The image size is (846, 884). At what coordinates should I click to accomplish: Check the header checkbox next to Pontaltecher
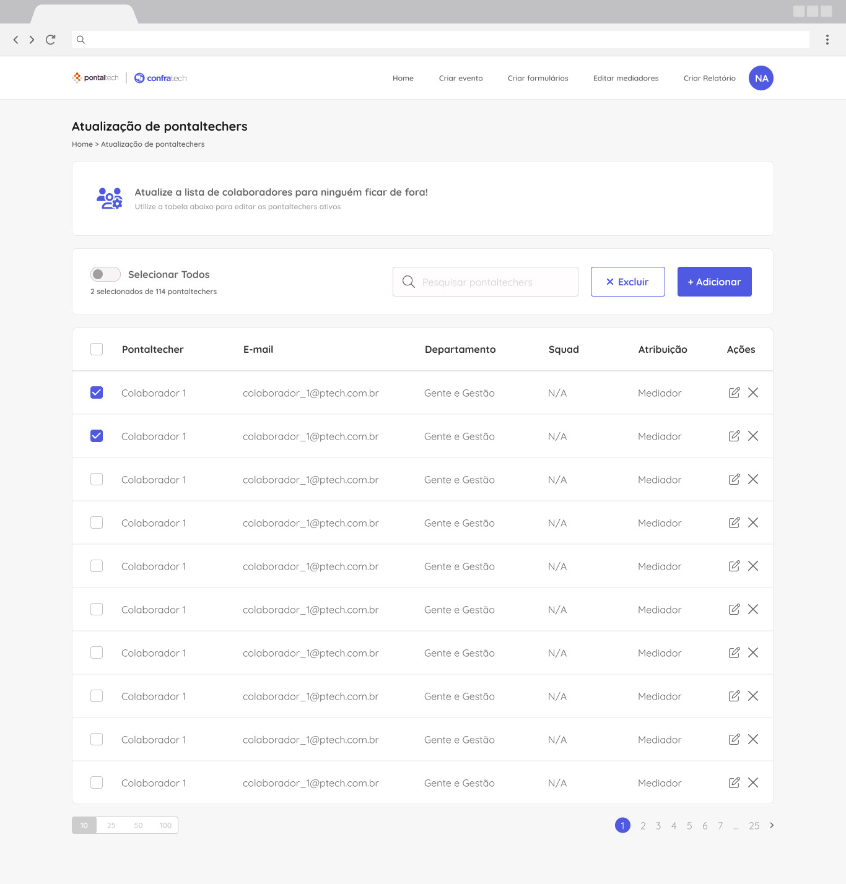97,349
